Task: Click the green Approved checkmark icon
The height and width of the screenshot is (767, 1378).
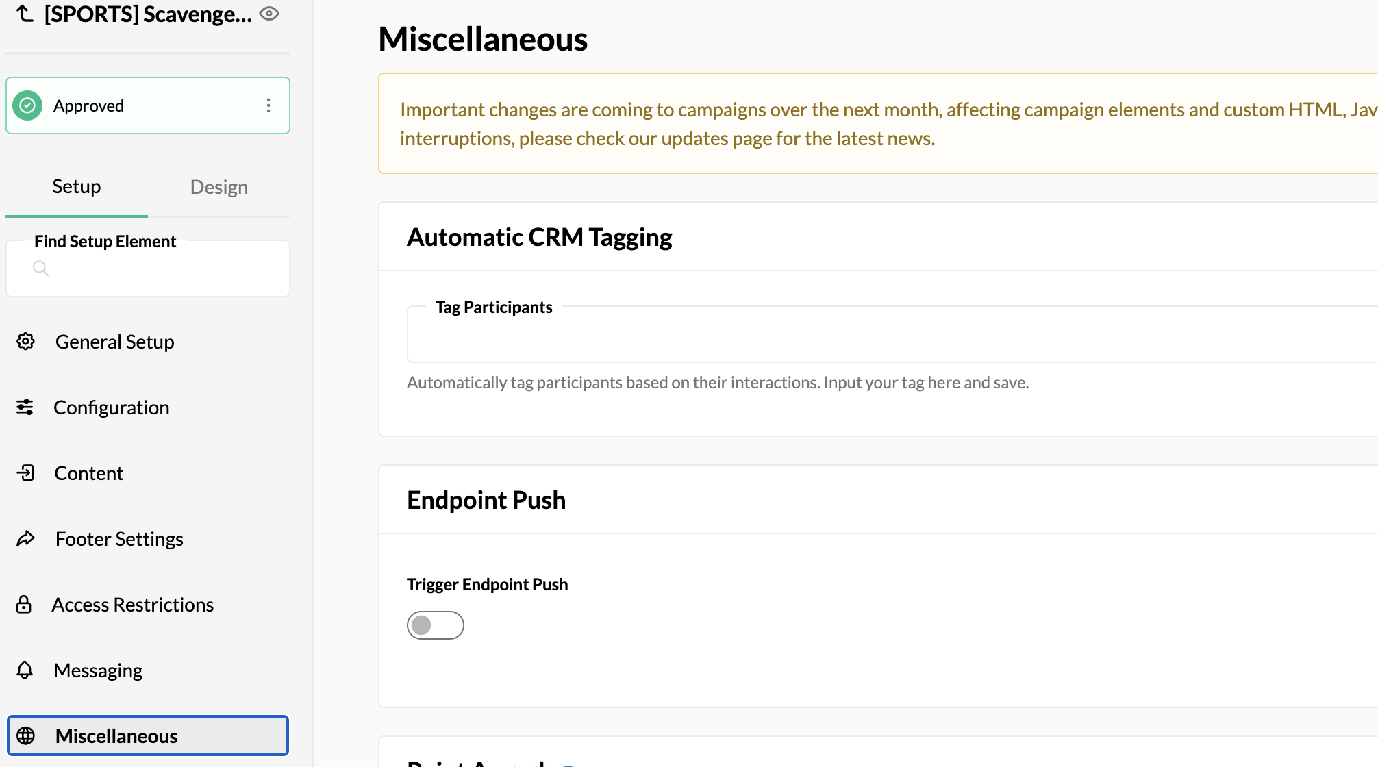Action: tap(27, 105)
